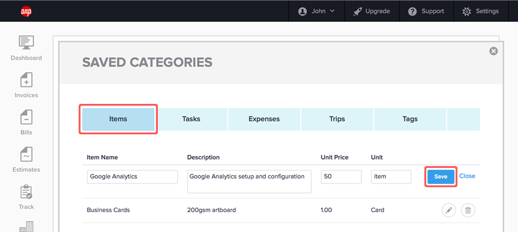Click the Upgrade rocket icon
The image size is (518, 232).
coord(357,12)
